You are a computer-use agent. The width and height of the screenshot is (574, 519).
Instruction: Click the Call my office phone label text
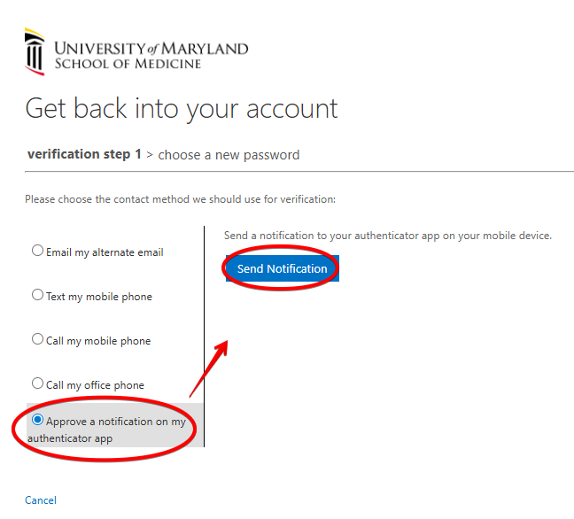[x=95, y=385]
